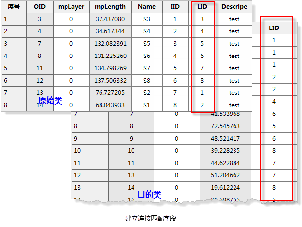This screenshot has width=302, height=227.
Task: Click the Name cell S3
Action: (x=147, y=19)
